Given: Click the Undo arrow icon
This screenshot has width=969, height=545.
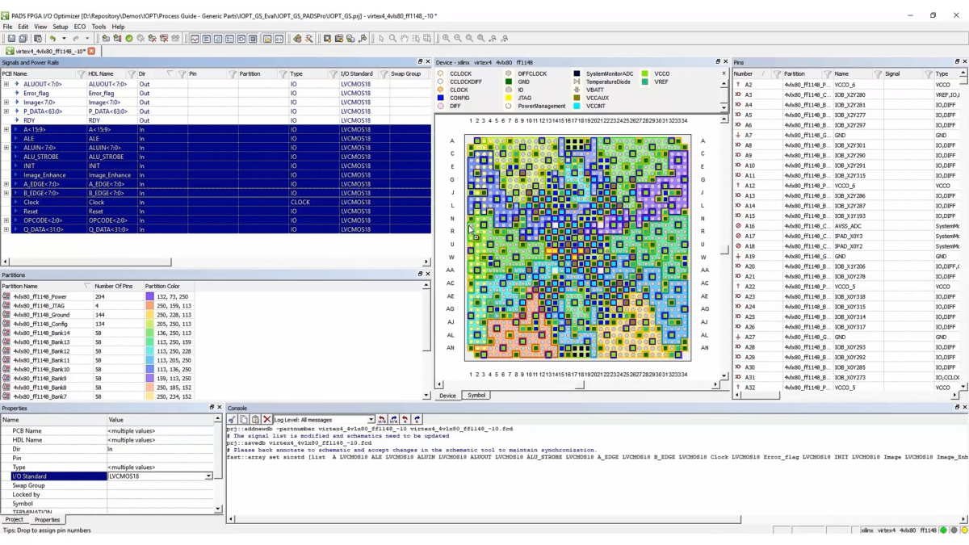Looking at the screenshot, I should click(x=52, y=38).
